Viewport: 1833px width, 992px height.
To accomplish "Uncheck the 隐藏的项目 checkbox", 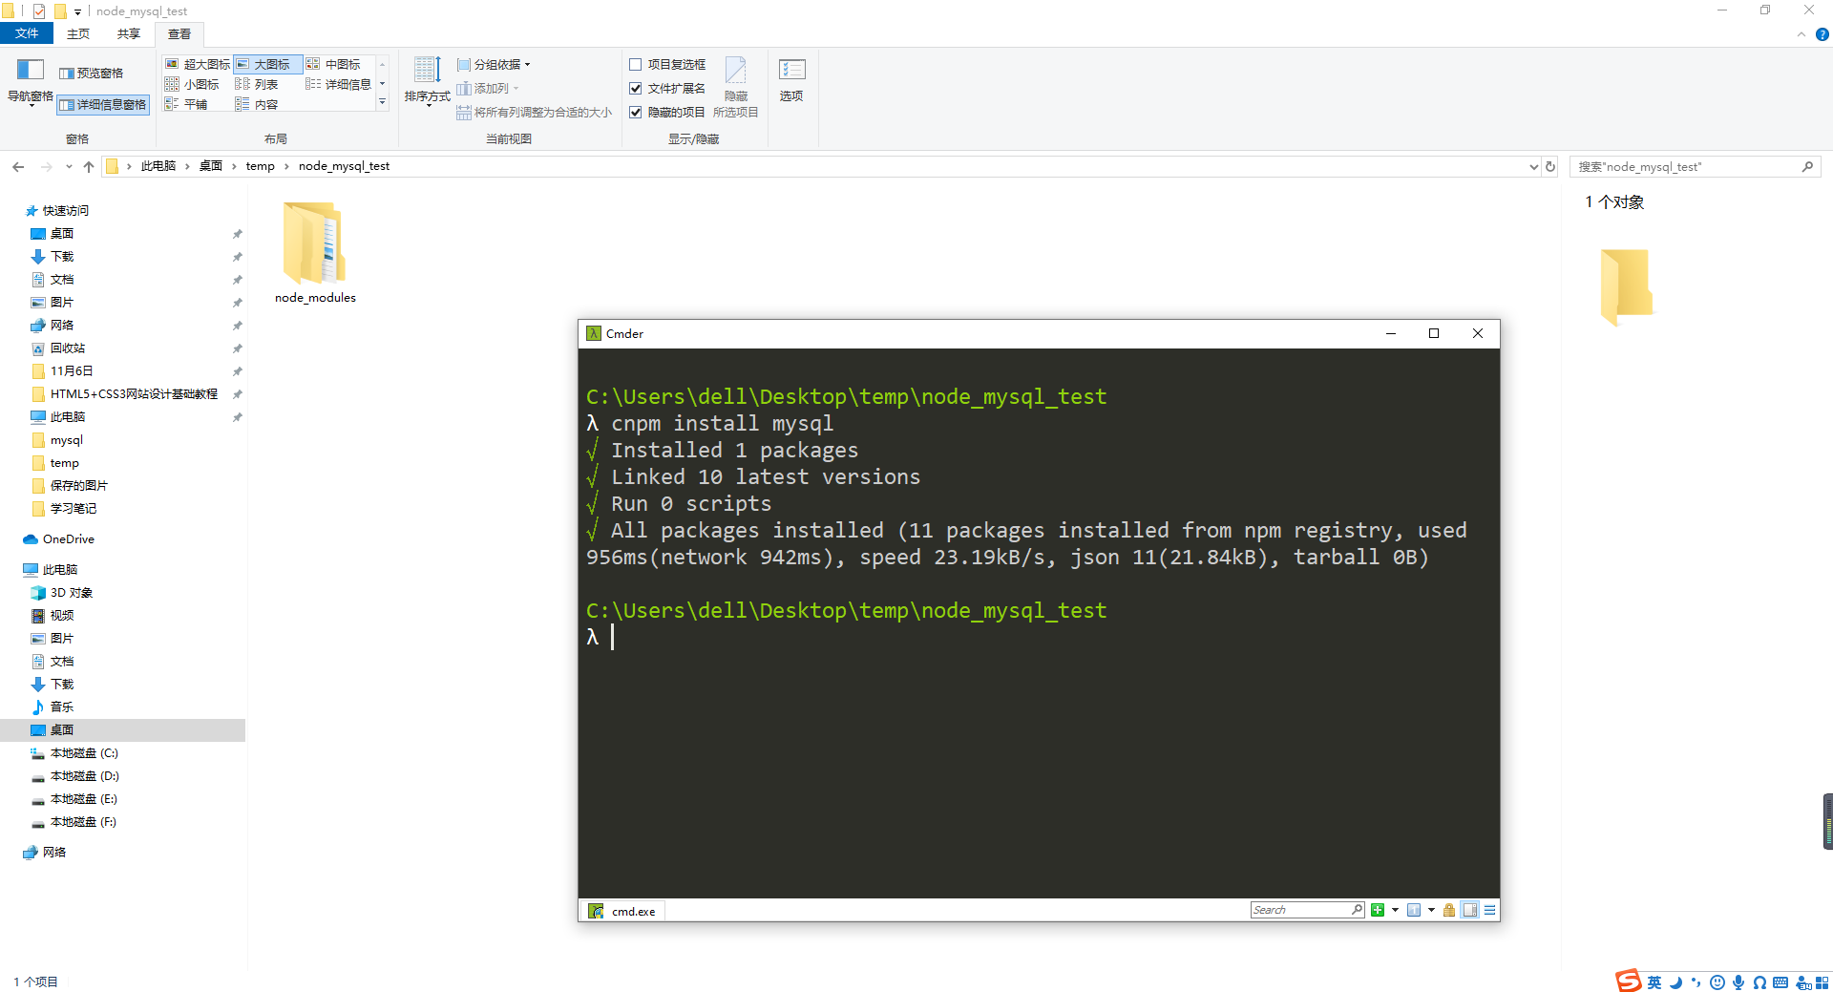I will 636,112.
